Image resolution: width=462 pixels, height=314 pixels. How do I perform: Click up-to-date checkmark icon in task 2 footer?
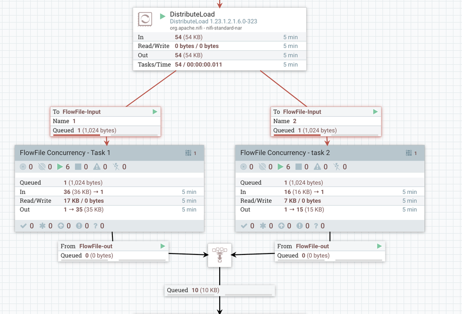point(244,226)
